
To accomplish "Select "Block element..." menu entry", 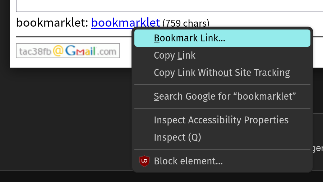I will (188, 161).
